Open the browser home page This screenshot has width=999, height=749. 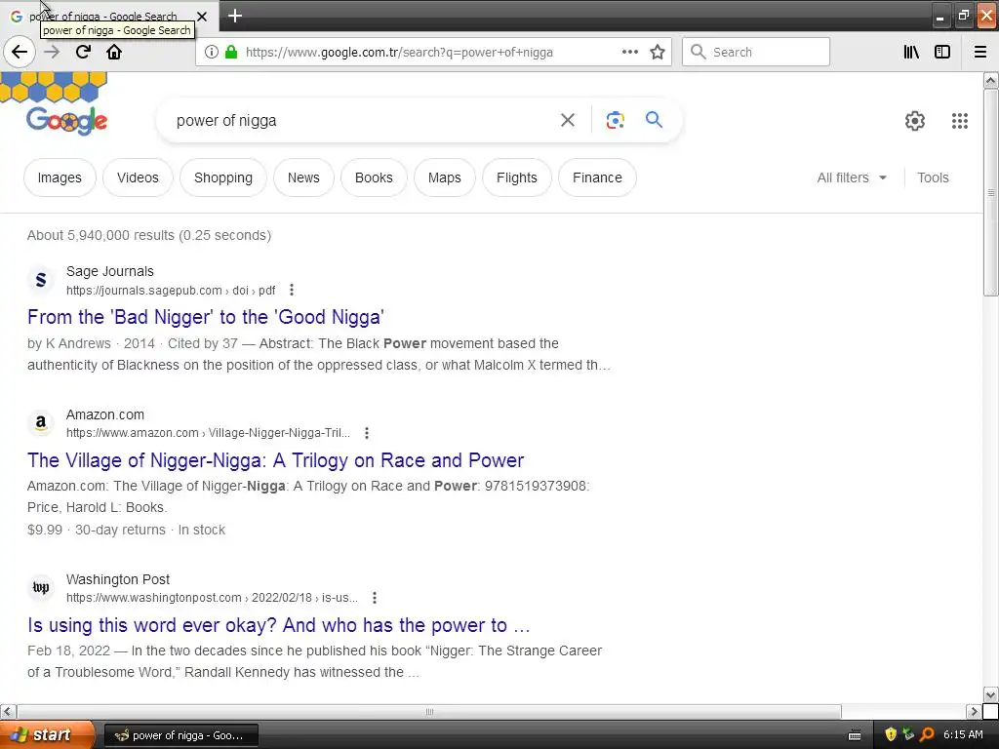coord(114,53)
